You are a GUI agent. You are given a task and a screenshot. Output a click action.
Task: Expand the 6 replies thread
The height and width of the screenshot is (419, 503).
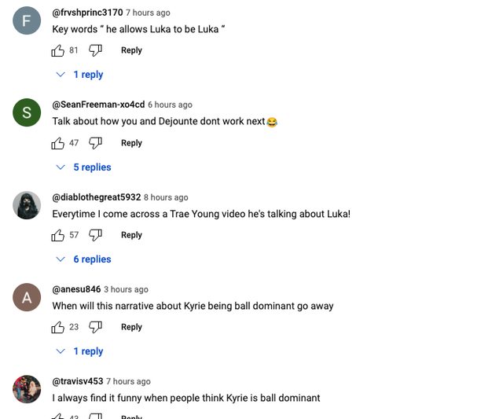[x=83, y=259]
